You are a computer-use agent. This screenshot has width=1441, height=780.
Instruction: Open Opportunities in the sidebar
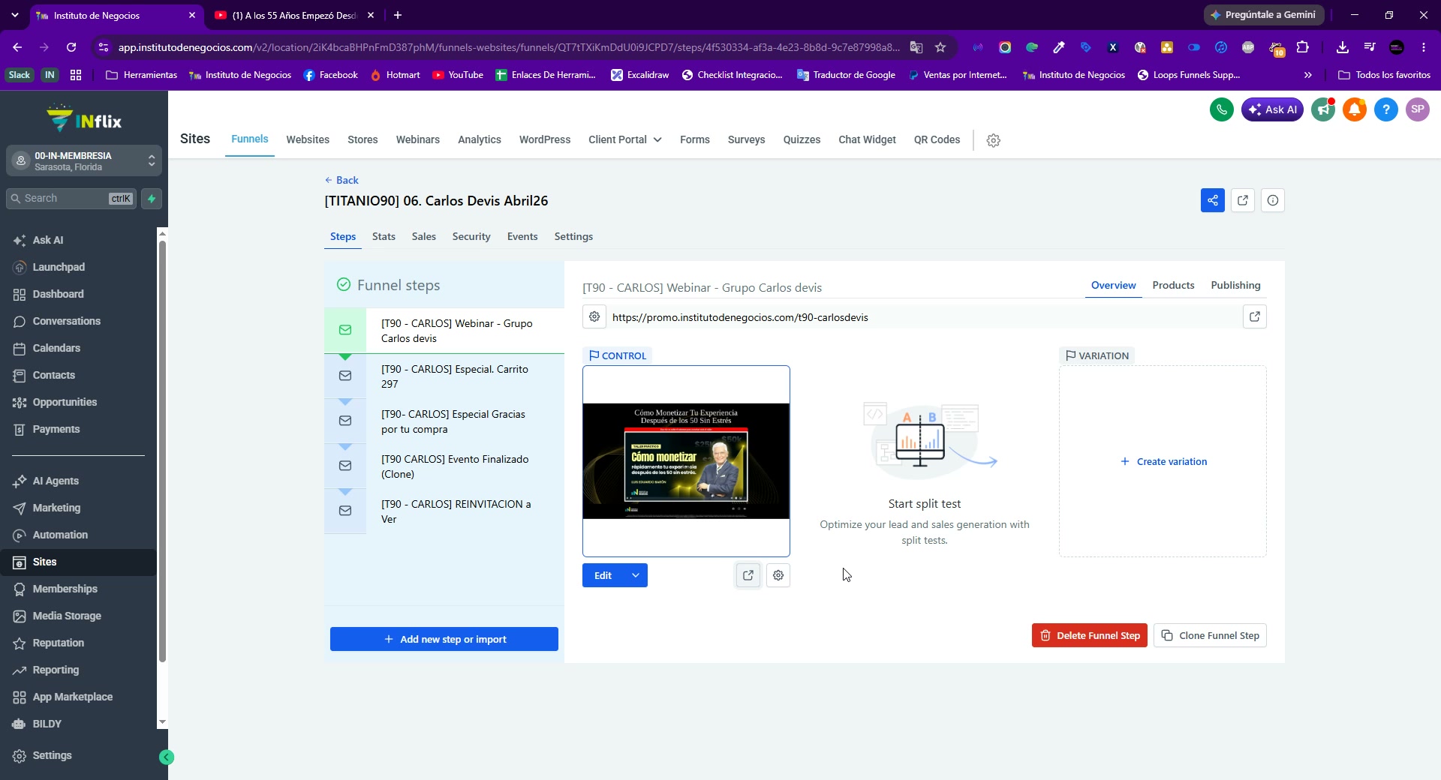pos(65,402)
